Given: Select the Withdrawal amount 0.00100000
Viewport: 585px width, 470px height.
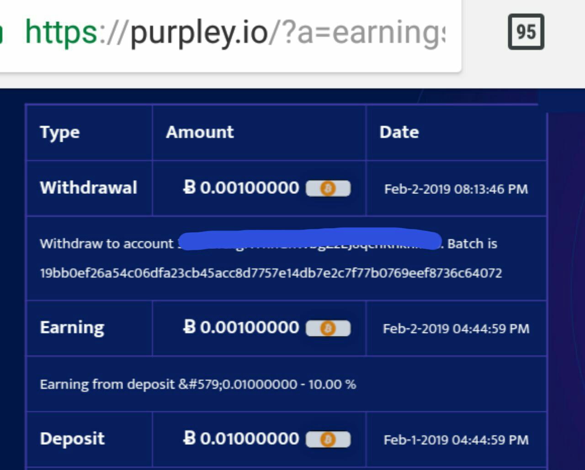Looking at the screenshot, I should pyautogui.click(x=241, y=188).
